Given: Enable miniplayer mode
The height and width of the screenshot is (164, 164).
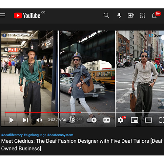Looking at the screenshot, I should [x=134, y=120].
